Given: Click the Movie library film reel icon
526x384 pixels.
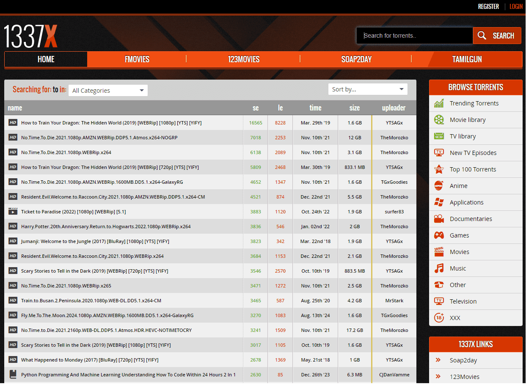Looking at the screenshot, I should [x=439, y=120].
